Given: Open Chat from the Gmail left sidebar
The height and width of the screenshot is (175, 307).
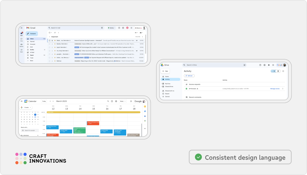Looking at the screenshot, I should [x=21, y=39].
